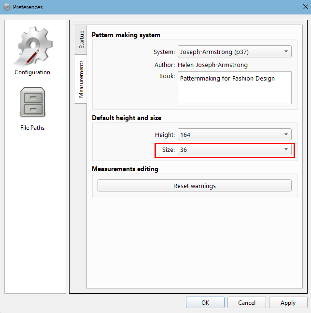311x313 pixels.
Task: Click the Preferences gear icon in title bar
Action: tap(7, 7)
